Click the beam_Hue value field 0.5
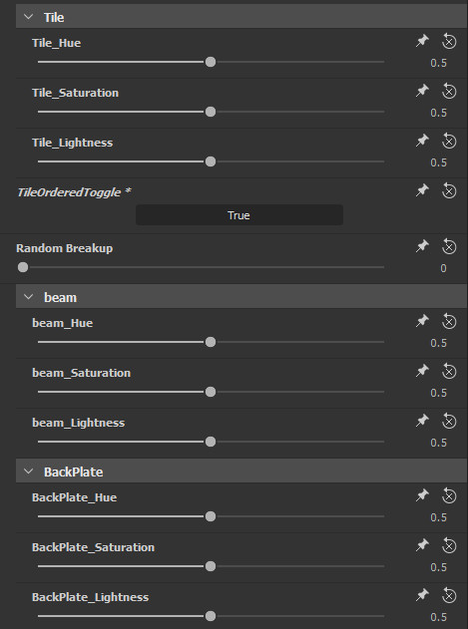Viewport: 468px width, 629px height. (x=438, y=343)
